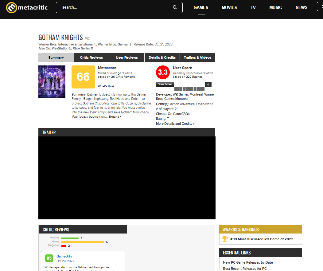This screenshot has height=271, width=323.
Task: Open the 26 Critic Reviews link
Action: [x=123, y=77]
